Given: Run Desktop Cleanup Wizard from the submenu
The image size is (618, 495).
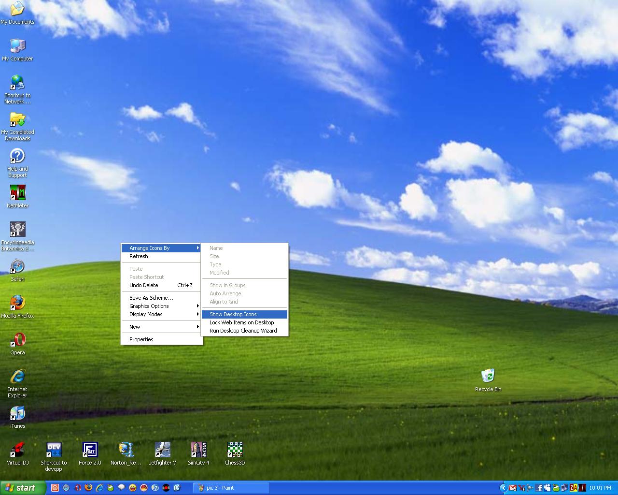Looking at the screenshot, I should [x=244, y=331].
